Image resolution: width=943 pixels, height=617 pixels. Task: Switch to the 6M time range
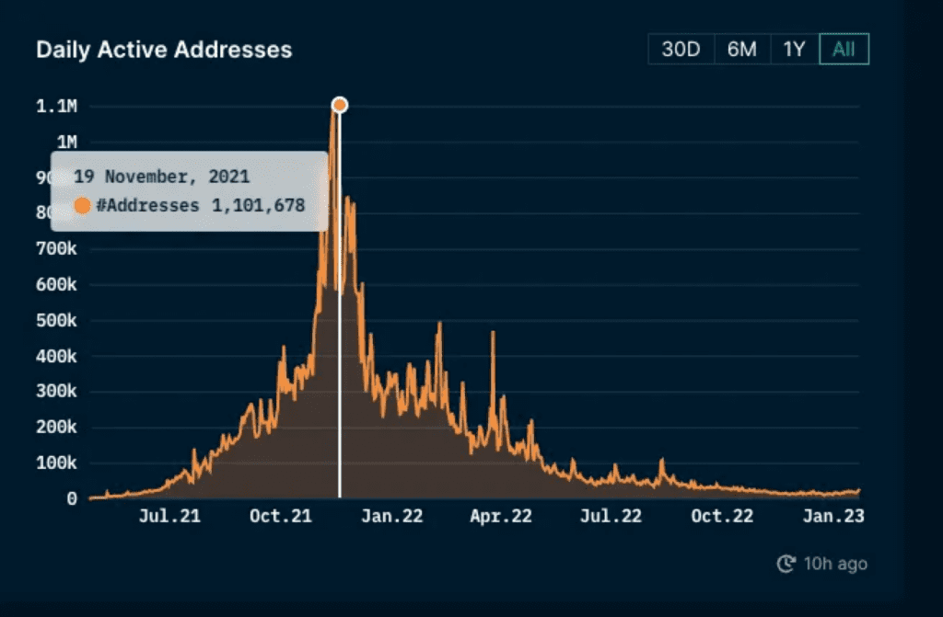coord(742,49)
